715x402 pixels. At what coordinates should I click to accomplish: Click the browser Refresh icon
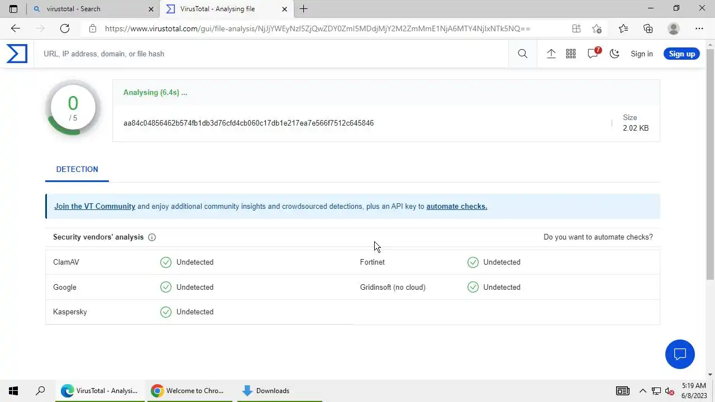pyautogui.click(x=65, y=28)
